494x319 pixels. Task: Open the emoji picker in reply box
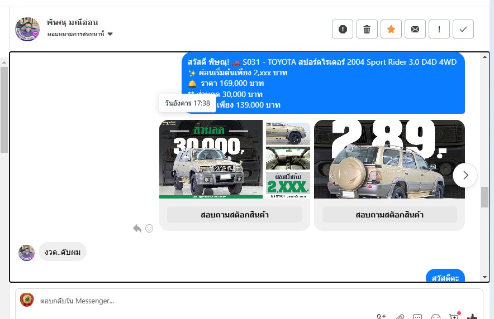[x=436, y=317]
